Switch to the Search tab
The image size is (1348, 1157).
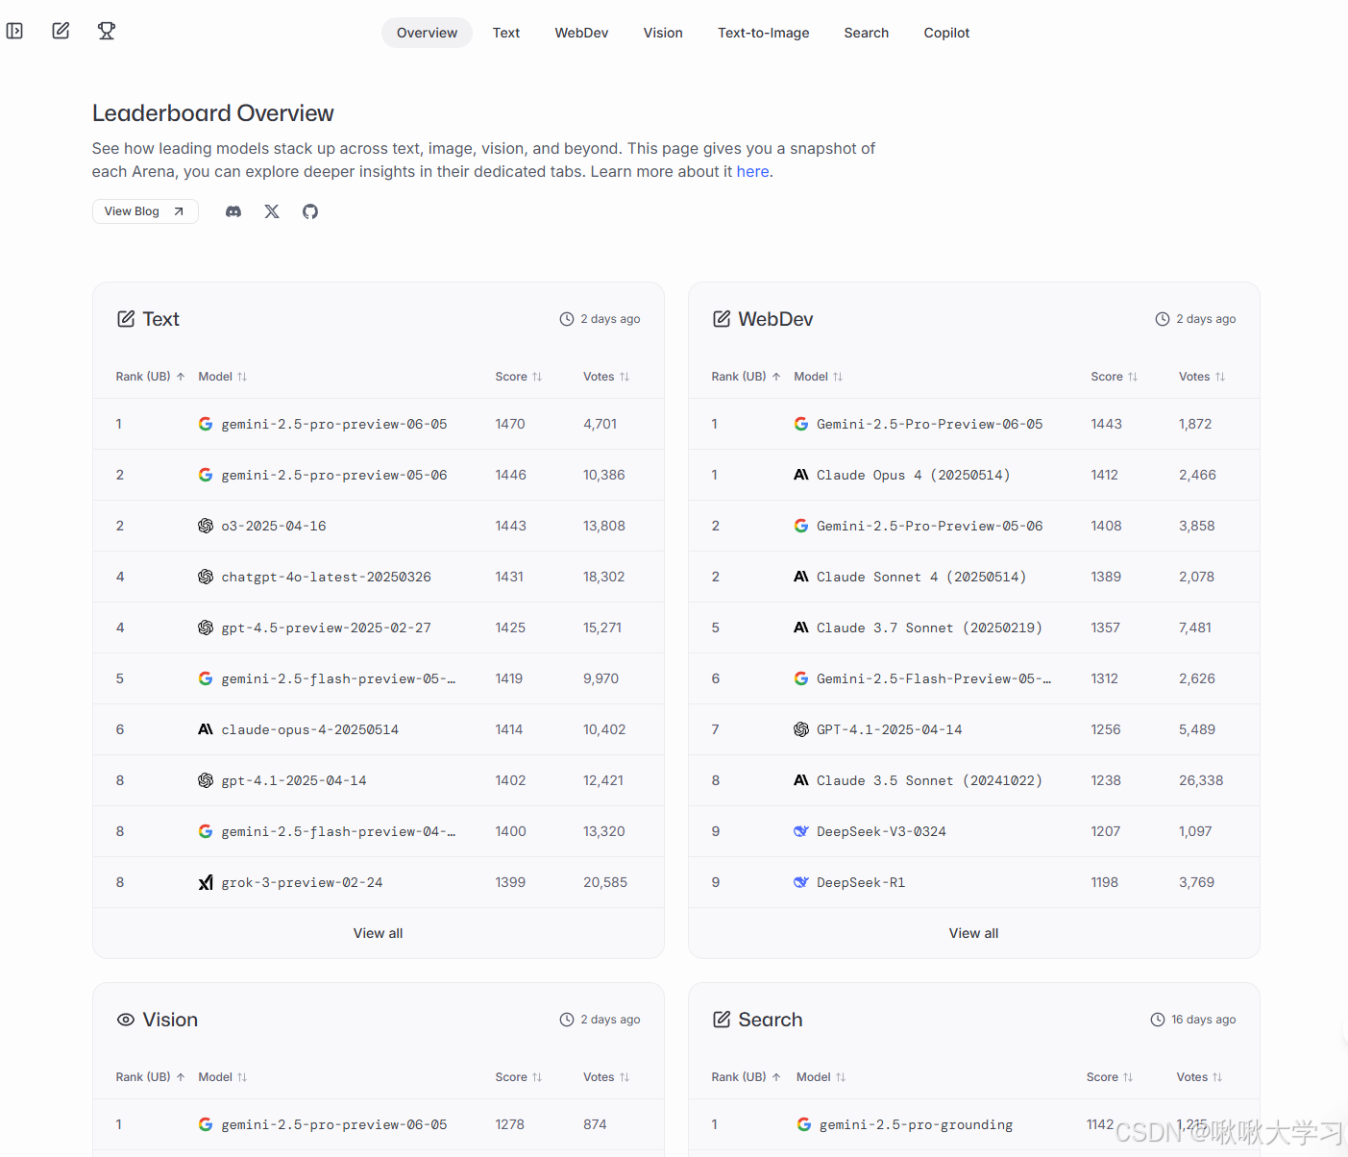pos(867,33)
